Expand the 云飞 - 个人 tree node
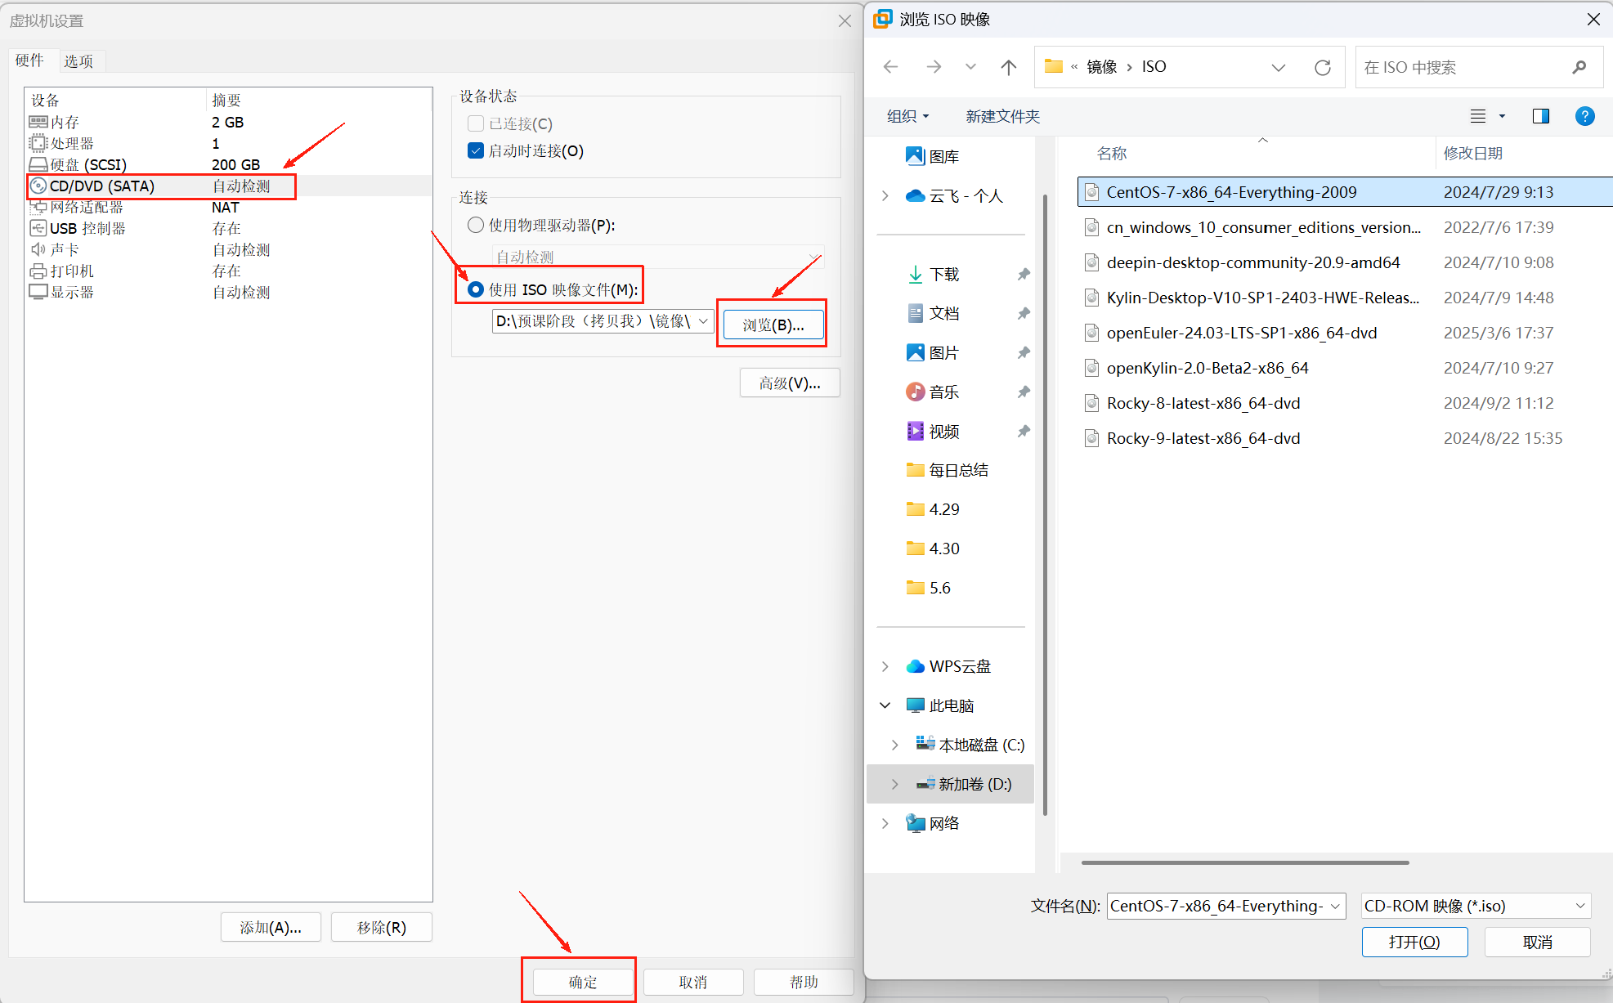This screenshot has width=1613, height=1003. tap(885, 195)
